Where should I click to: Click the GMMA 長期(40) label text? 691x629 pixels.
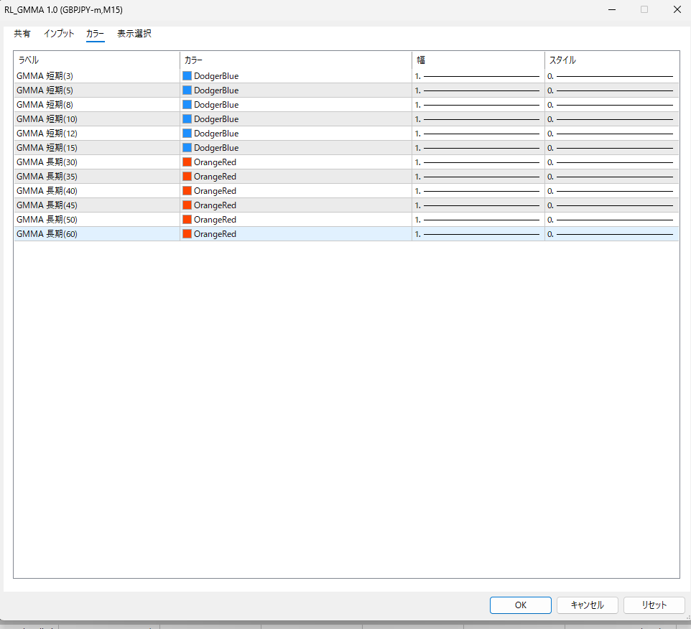click(47, 191)
